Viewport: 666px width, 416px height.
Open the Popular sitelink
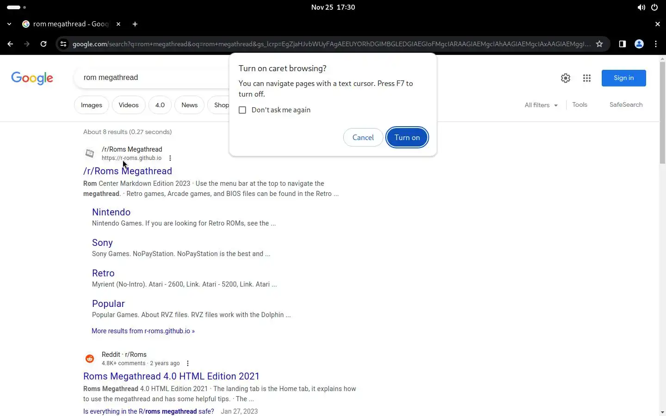(x=108, y=304)
